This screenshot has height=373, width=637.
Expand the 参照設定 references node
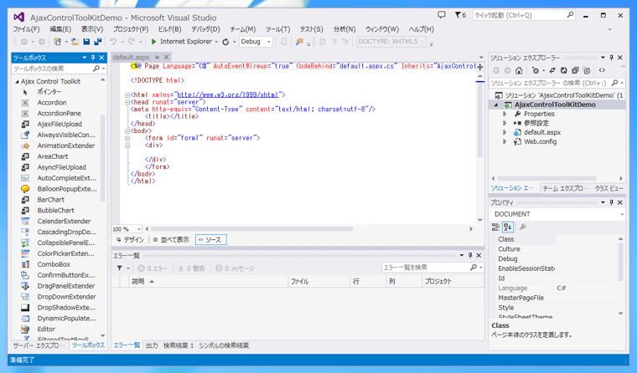(505, 123)
